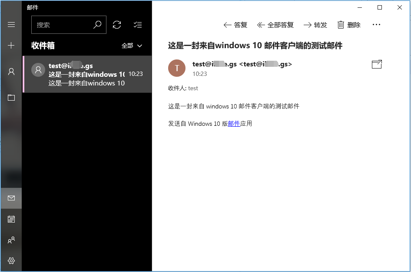Switch to People contacts icon
The image size is (411, 272).
[11, 240]
